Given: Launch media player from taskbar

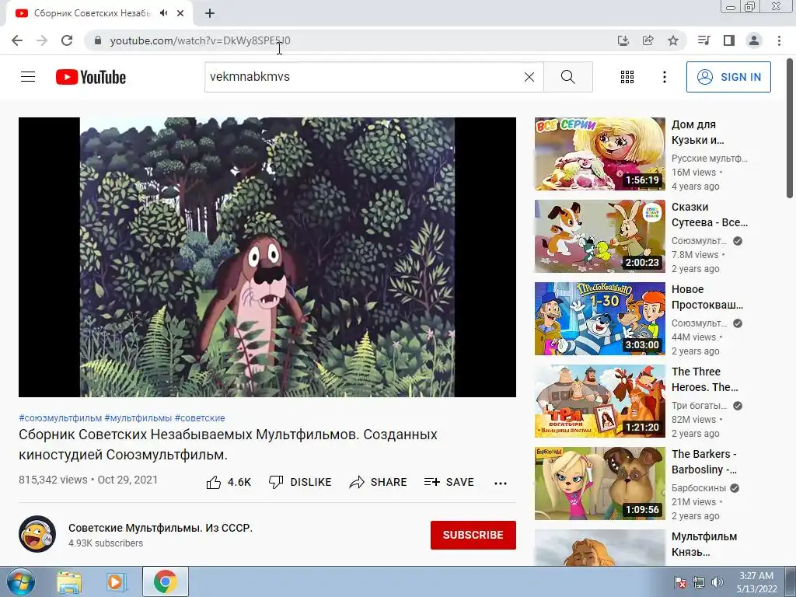Looking at the screenshot, I should 117,581.
